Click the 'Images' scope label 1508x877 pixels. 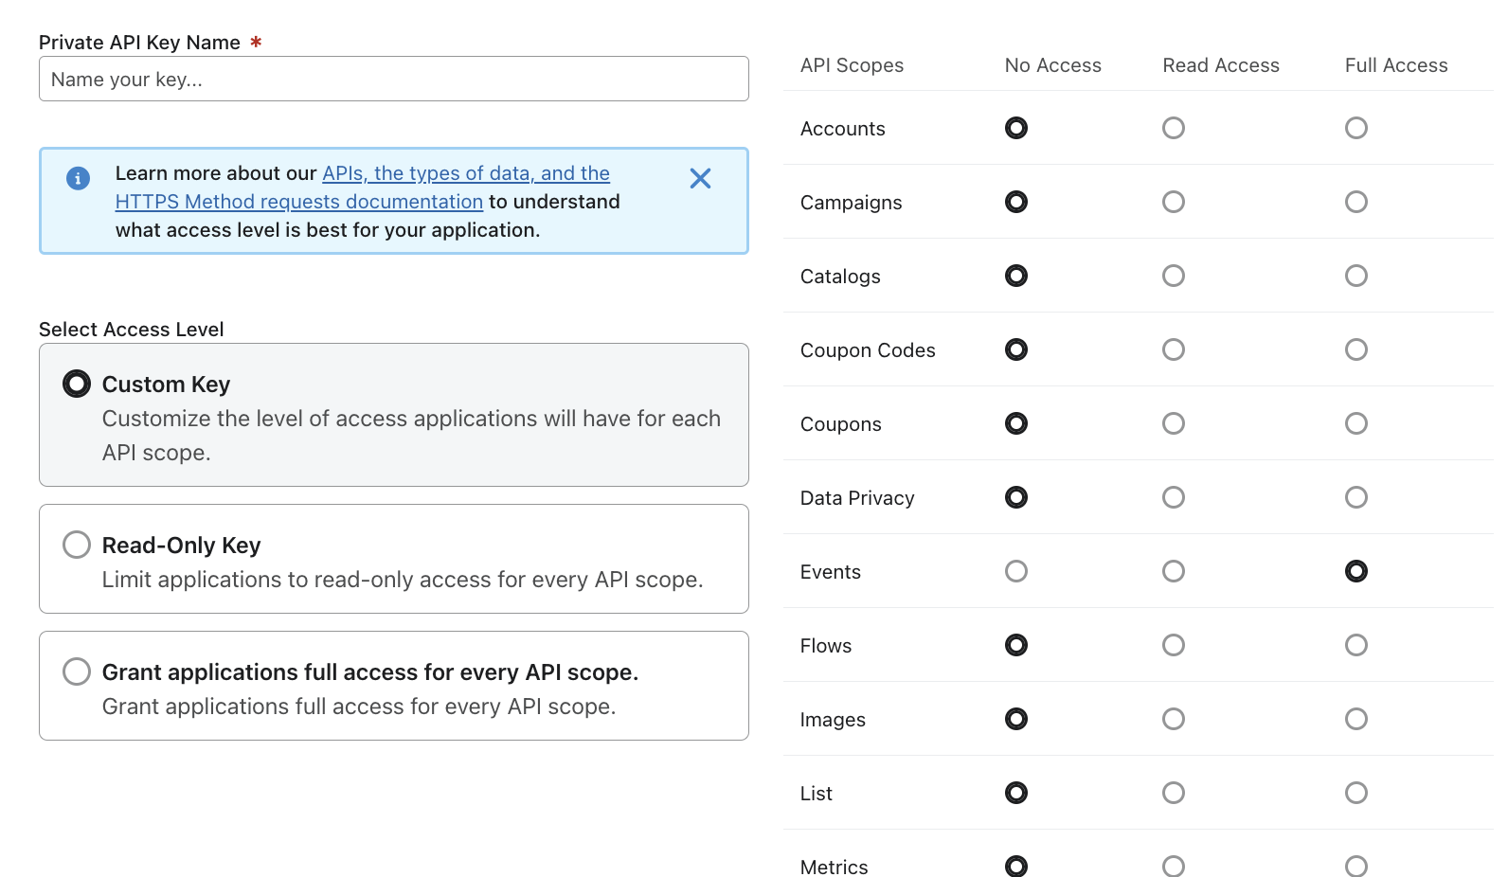point(833,720)
